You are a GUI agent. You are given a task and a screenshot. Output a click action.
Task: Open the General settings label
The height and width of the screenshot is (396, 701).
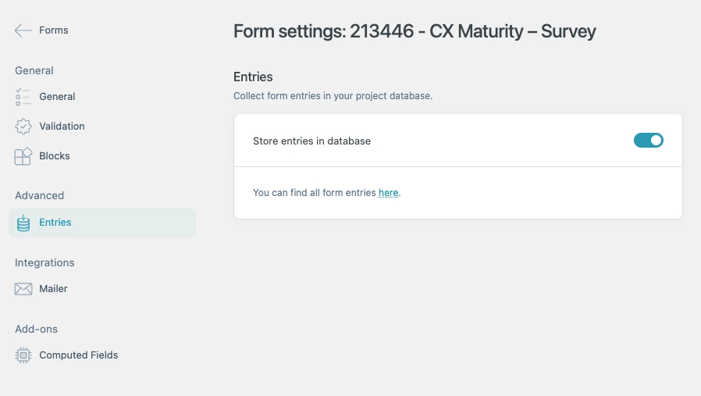[57, 97]
